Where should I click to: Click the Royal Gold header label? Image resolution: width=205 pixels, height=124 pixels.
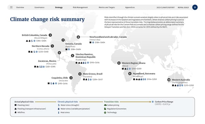pos(183,7)
